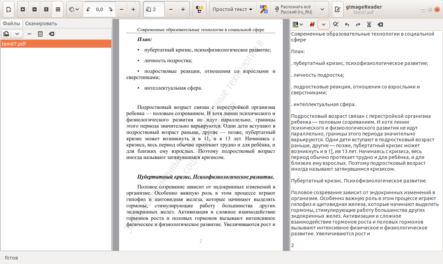
Task: Toggle the output text pane
Action: click(x=337, y=9)
